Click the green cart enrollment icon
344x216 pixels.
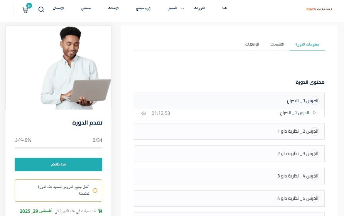point(100,211)
